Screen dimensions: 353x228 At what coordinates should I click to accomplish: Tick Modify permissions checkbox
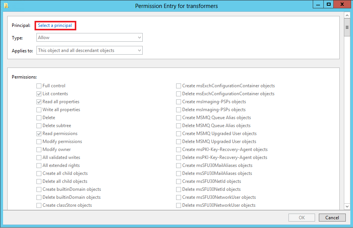pyautogui.click(x=39, y=142)
